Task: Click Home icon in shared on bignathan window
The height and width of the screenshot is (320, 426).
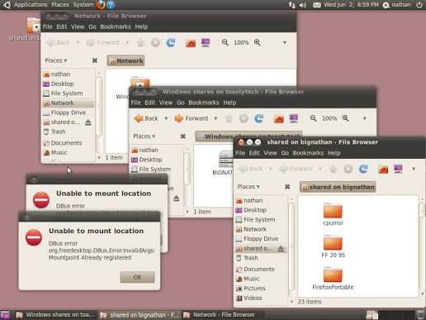Action: coord(383,169)
